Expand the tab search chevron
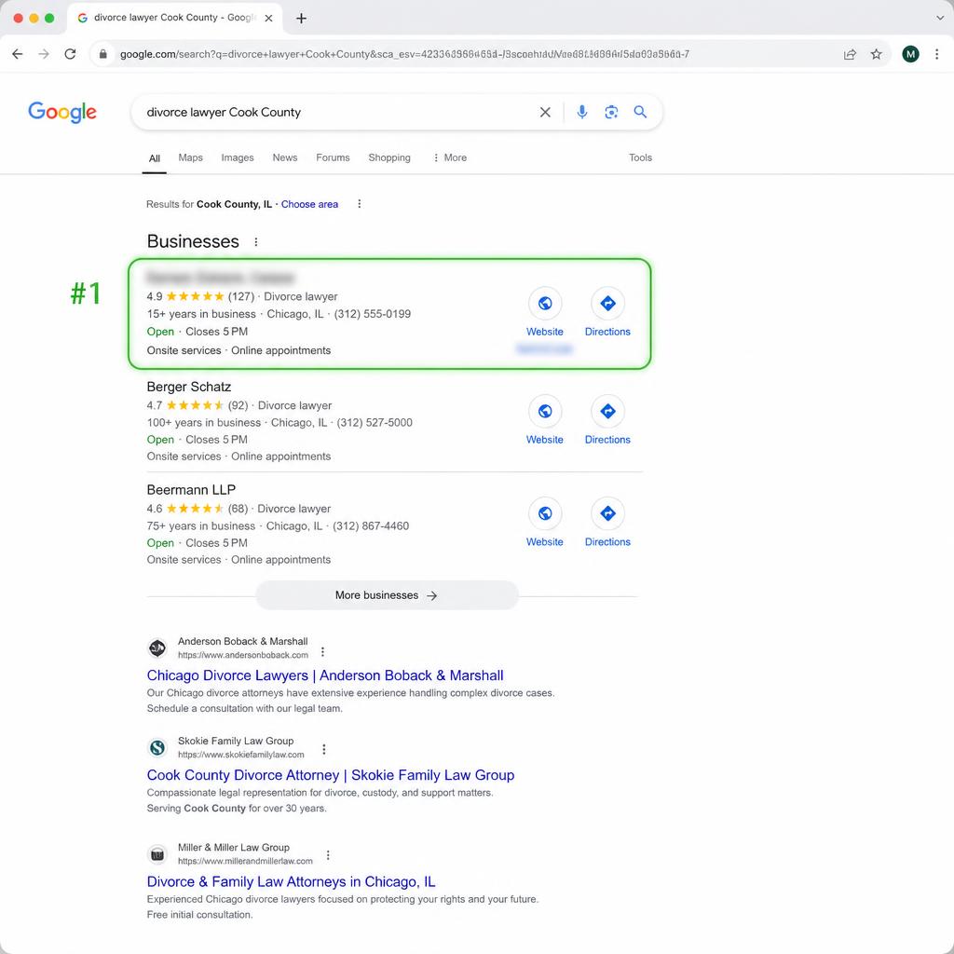Viewport: 954px width, 954px height. point(940,18)
